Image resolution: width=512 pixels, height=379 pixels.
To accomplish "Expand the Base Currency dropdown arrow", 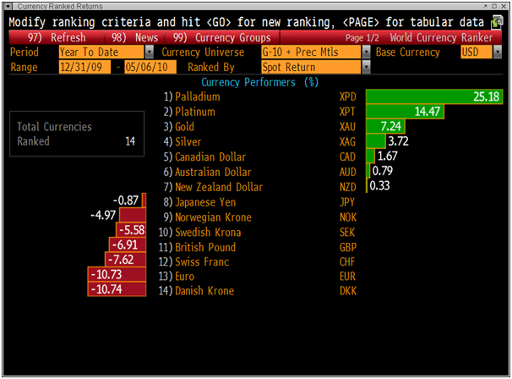I will point(498,52).
